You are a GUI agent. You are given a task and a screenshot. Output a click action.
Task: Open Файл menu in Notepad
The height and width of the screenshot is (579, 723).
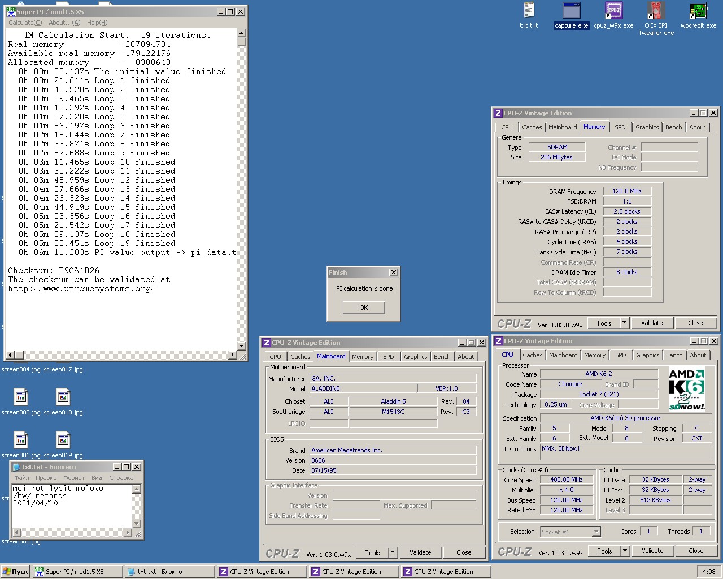click(x=21, y=478)
